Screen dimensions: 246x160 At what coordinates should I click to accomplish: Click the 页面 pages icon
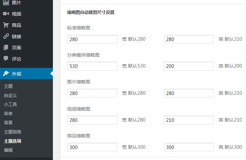(x=6, y=47)
